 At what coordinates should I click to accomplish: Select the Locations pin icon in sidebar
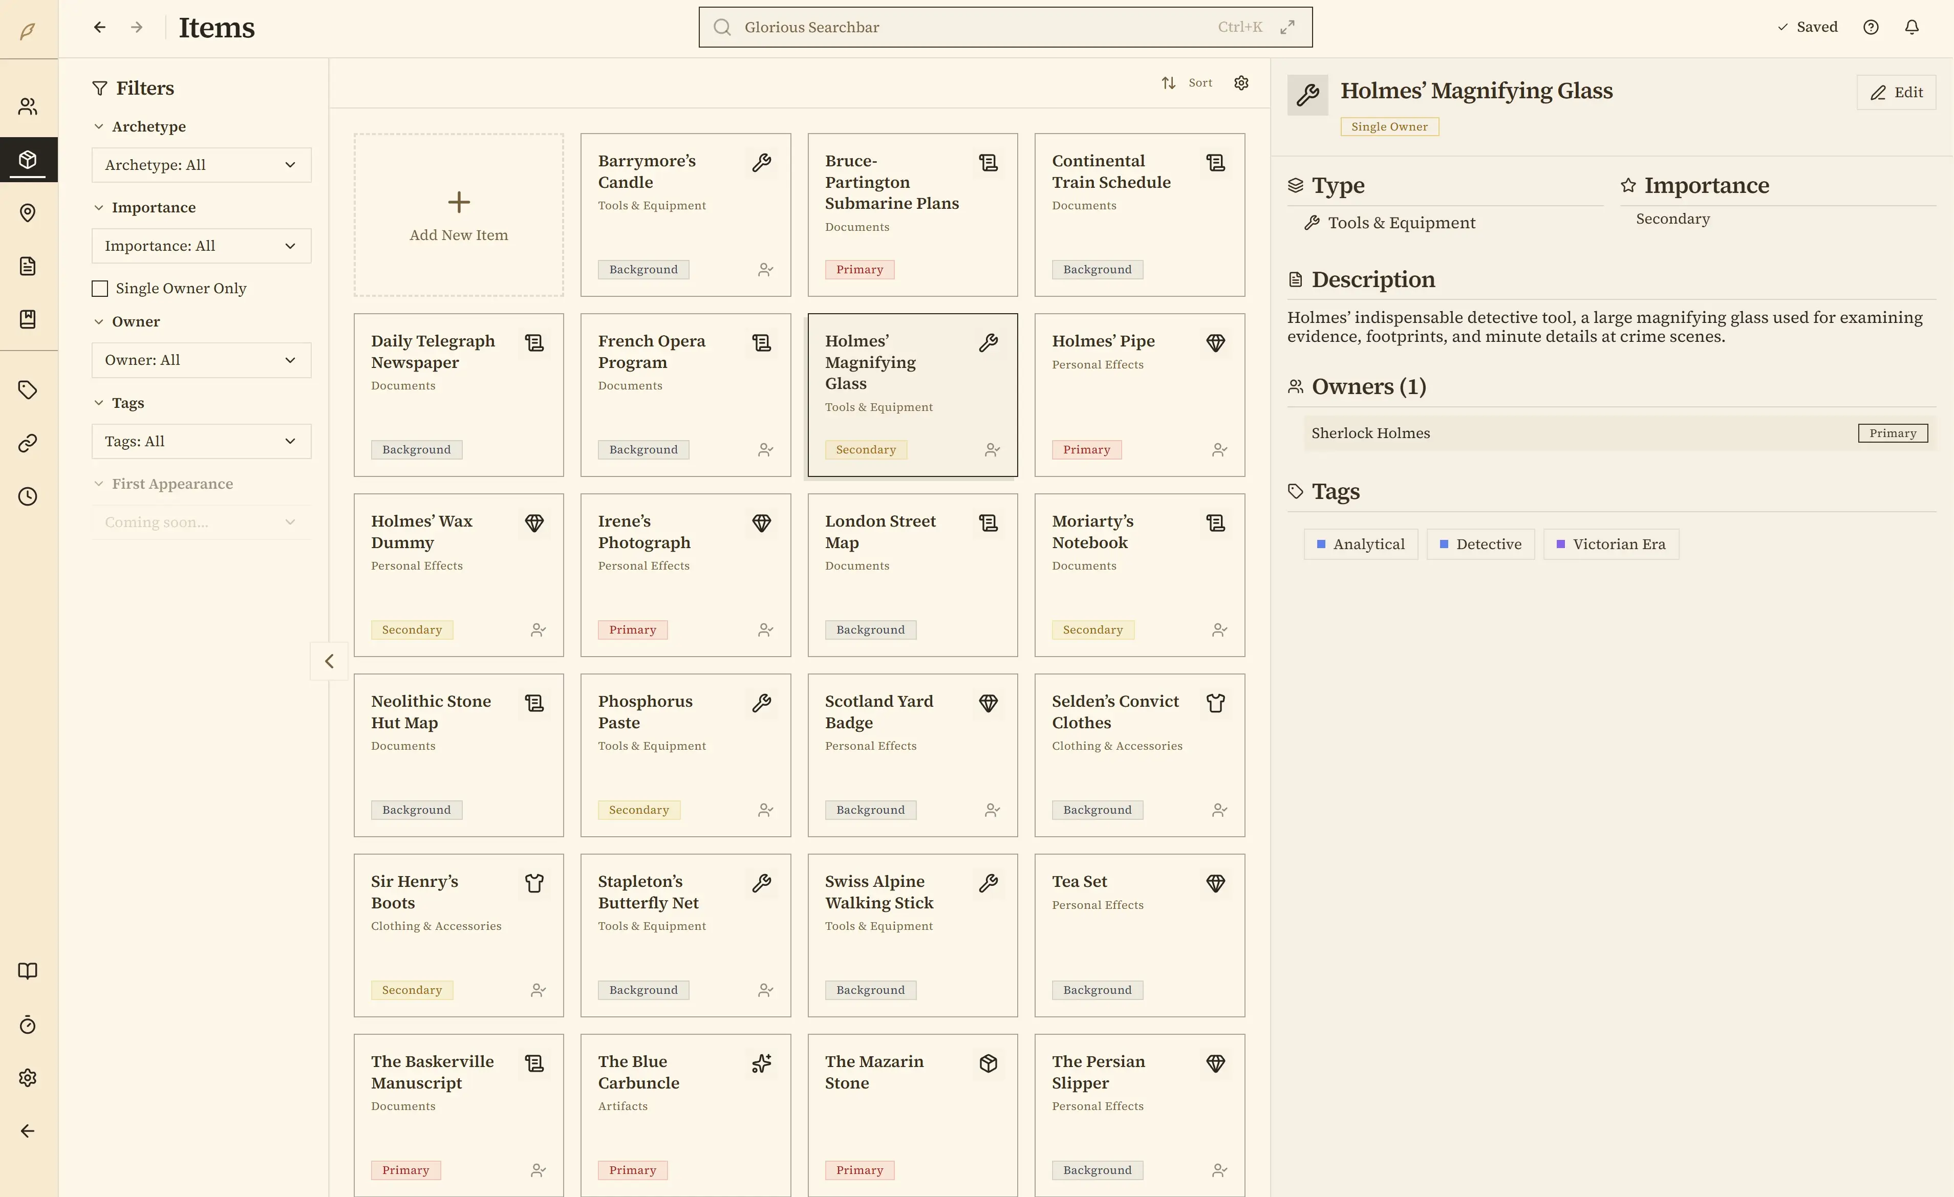[29, 212]
